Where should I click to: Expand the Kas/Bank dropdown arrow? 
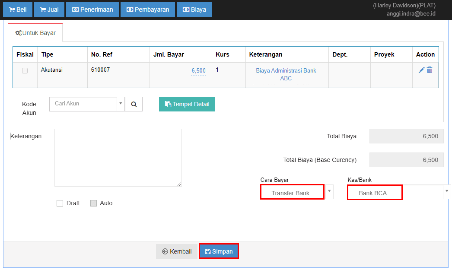coord(446,191)
